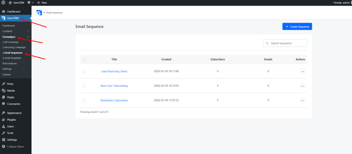Open actions menu for New User Onboarding
Viewport: 352px width, 154px height.
[x=302, y=86]
